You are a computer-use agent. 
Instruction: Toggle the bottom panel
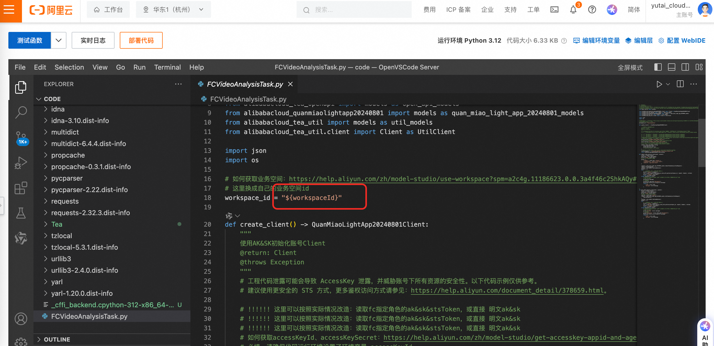671,67
